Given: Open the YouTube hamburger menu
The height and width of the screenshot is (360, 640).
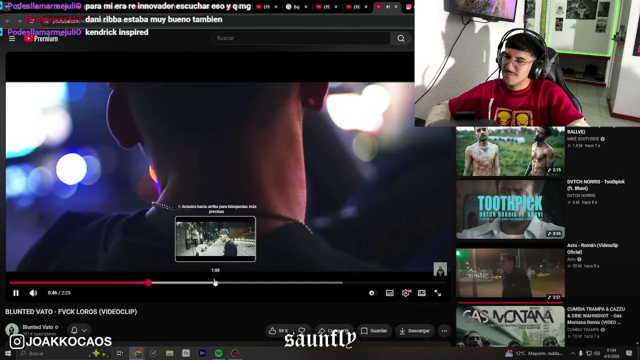Looking at the screenshot, I should coord(12,38).
